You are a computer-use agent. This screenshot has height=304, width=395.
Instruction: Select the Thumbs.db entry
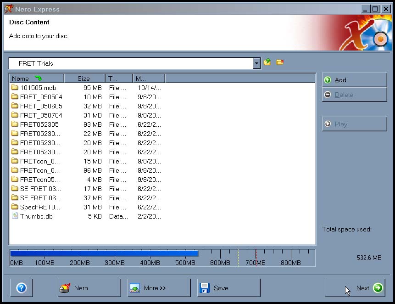[36, 216]
